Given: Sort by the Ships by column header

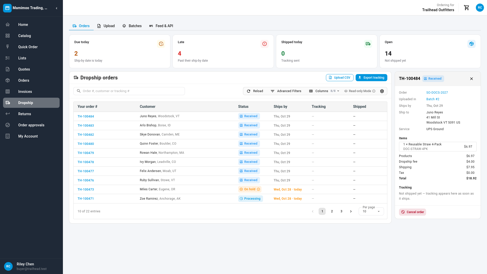Looking at the screenshot, I should tap(280, 107).
